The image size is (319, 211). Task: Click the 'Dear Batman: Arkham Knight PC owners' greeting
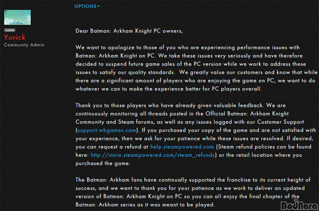point(129,31)
